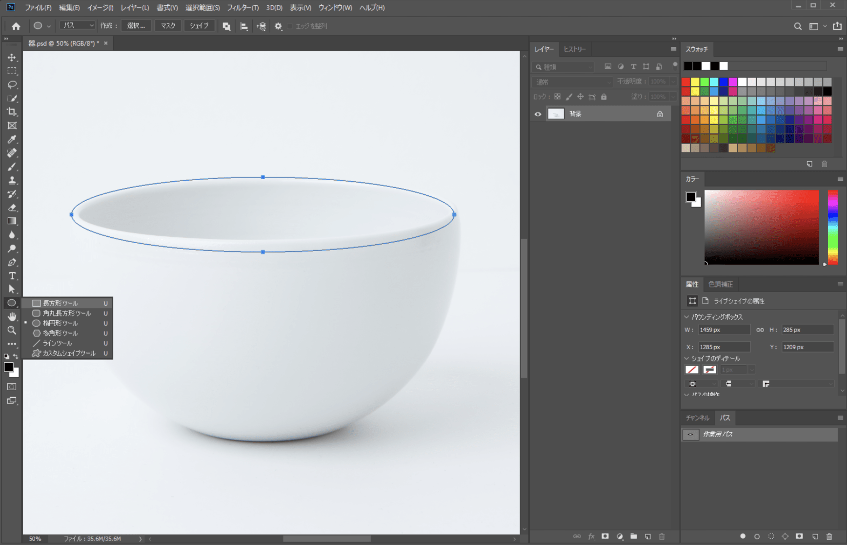Image resolution: width=847 pixels, height=545 pixels.
Task: Open the layer blend mode 通常 dropdown
Action: point(571,82)
